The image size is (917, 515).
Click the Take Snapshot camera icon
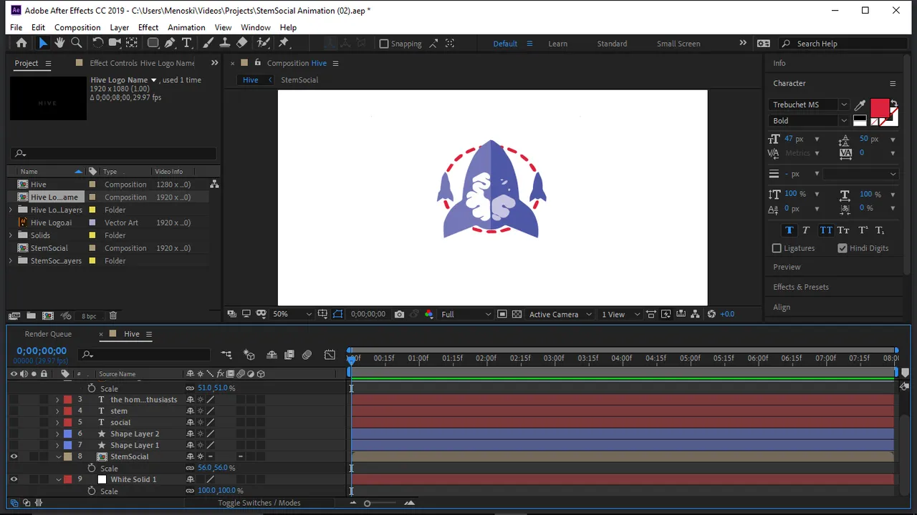point(399,314)
